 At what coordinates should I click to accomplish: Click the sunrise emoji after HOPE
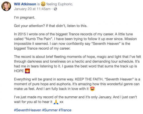click(27, 71)
